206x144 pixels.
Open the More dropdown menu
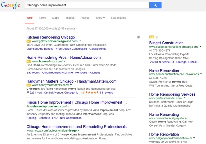tap(100, 18)
